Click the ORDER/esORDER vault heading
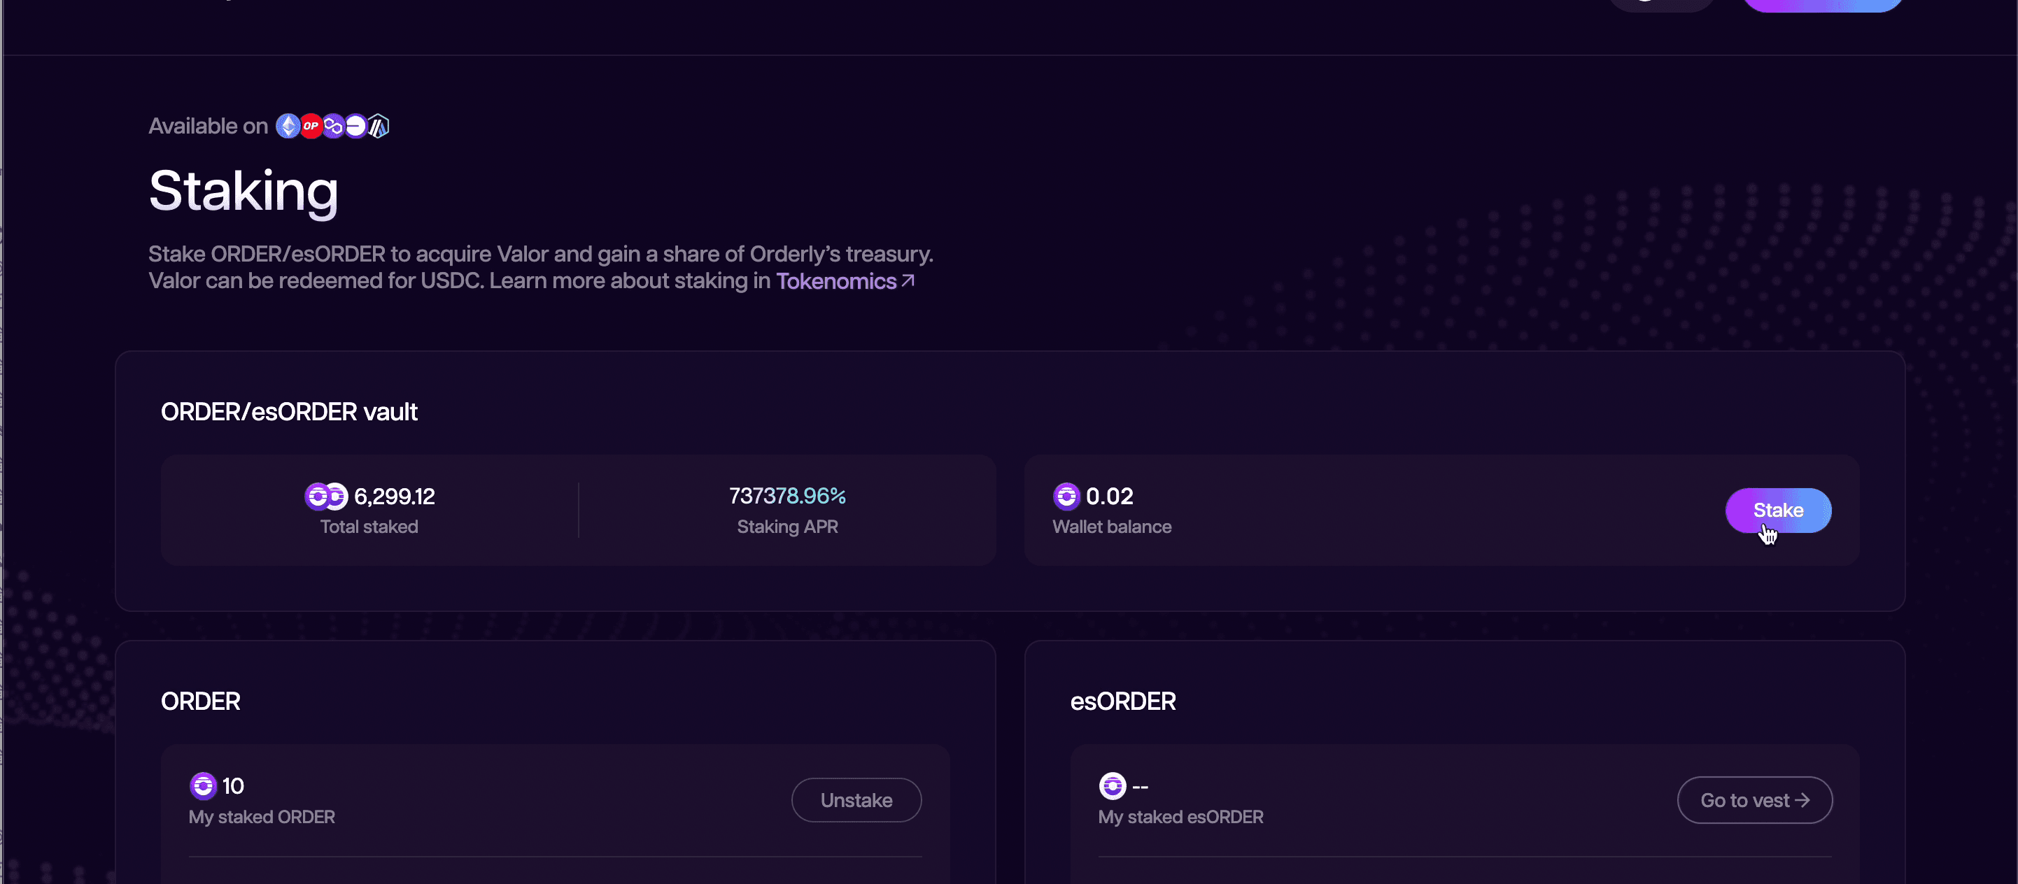 pyautogui.click(x=289, y=412)
